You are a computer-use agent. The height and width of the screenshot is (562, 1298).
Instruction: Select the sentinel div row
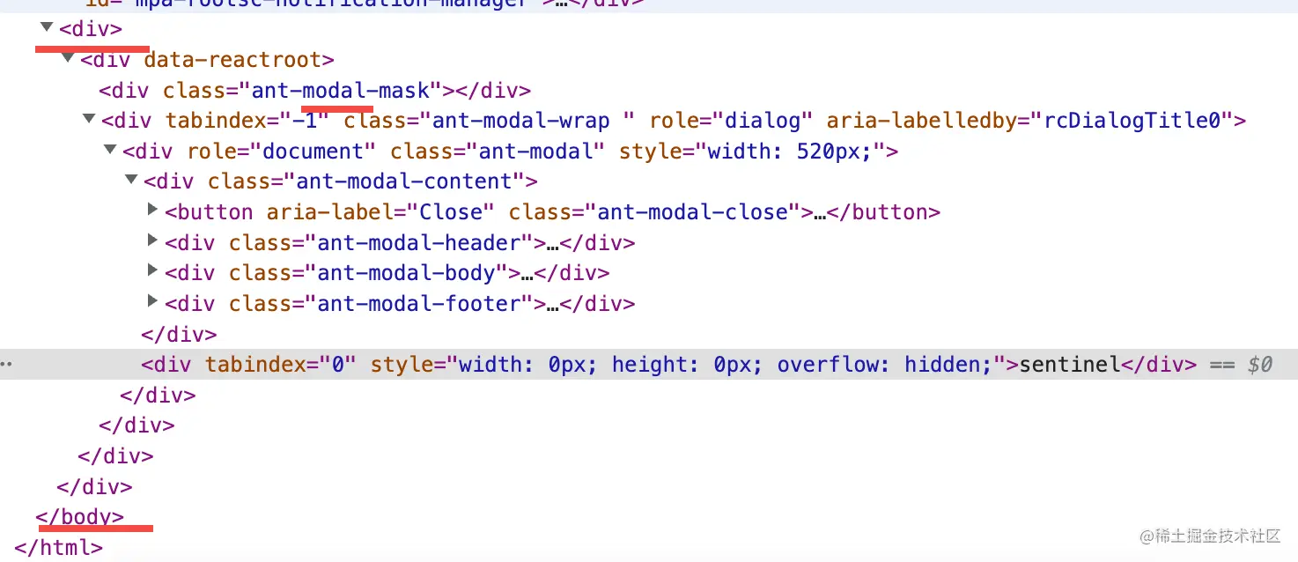point(649,364)
